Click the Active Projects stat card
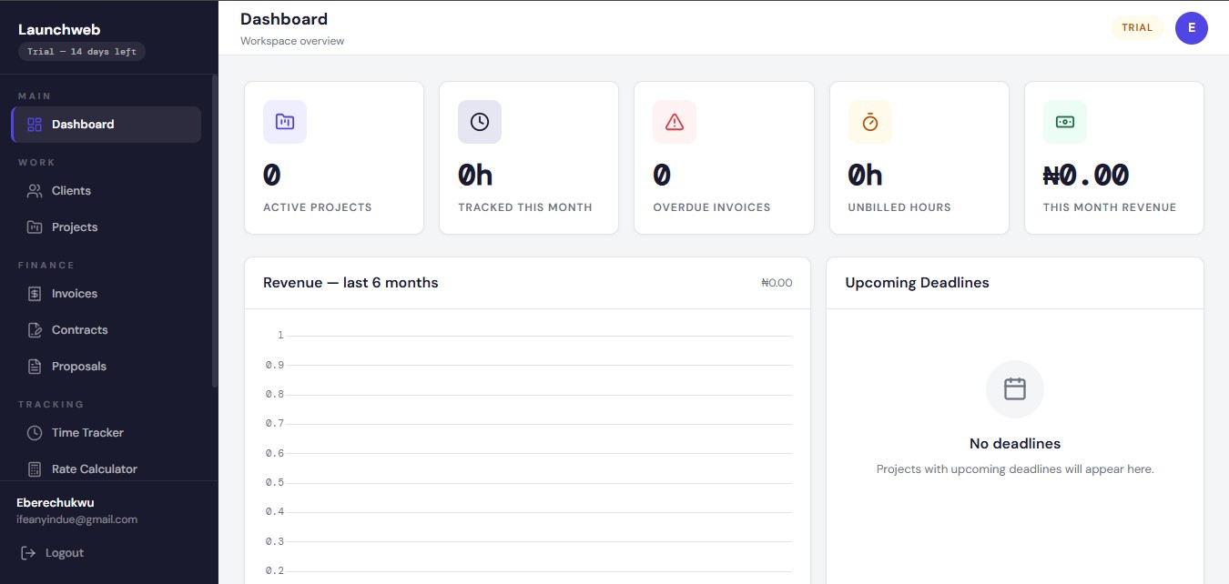This screenshot has height=584, width=1229. click(x=334, y=158)
